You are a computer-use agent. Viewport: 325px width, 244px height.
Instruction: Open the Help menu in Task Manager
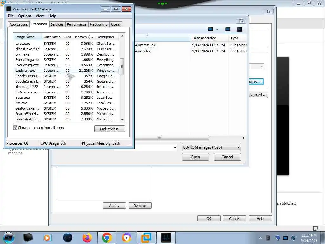52,16
